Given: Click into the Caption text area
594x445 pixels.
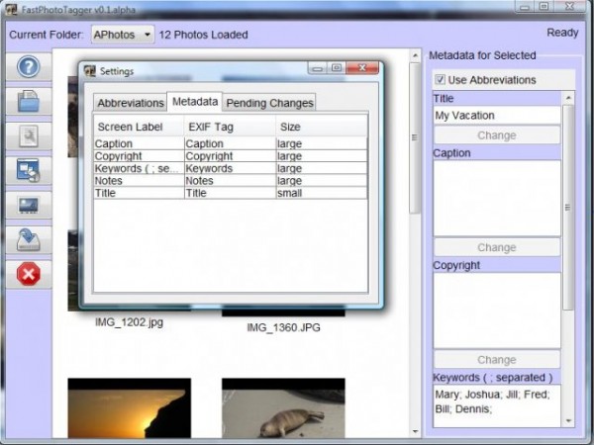Looking at the screenshot, I should [x=496, y=198].
